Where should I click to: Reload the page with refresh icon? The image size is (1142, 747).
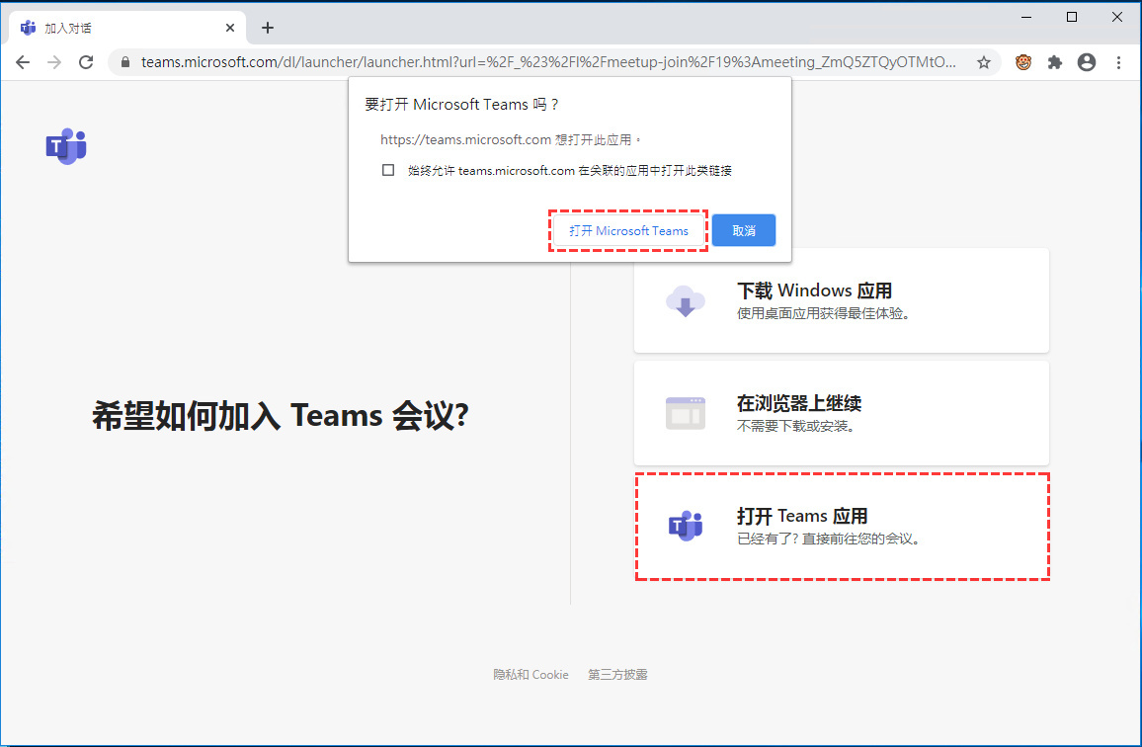pyautogui.click(x=86, y=62)
